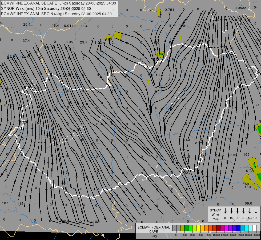Pick the dark red CAPE legend swatch
The image size is (261, 240).
click(x=218, y=228)
